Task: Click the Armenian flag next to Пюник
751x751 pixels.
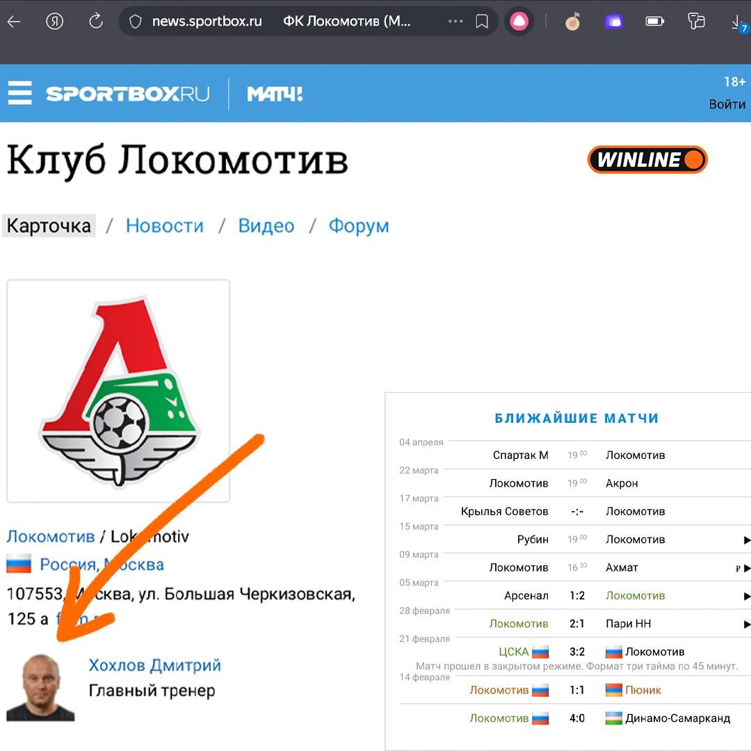Action: click(613, 691)
